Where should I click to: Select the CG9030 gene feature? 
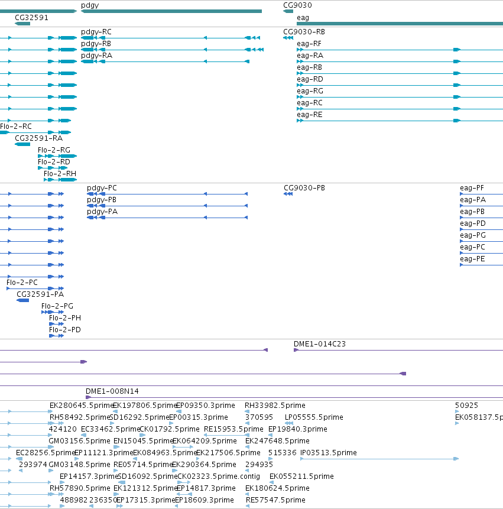[x=288, y=11]
